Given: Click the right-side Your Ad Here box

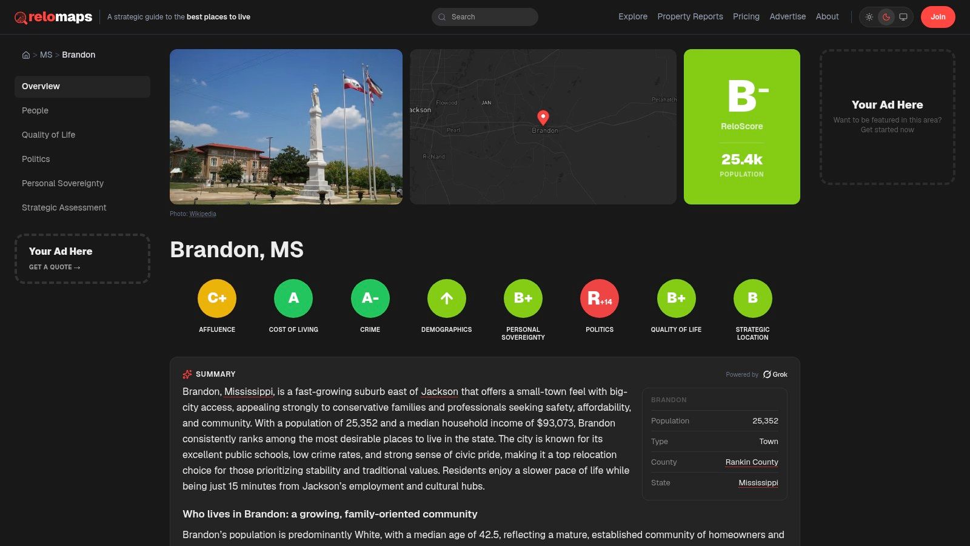Looking at the screenshot, I should [x=888, y=117].
